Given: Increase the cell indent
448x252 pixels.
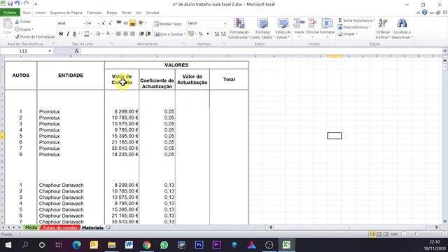Looking at the screenshot, I should [x=148, y=34].
